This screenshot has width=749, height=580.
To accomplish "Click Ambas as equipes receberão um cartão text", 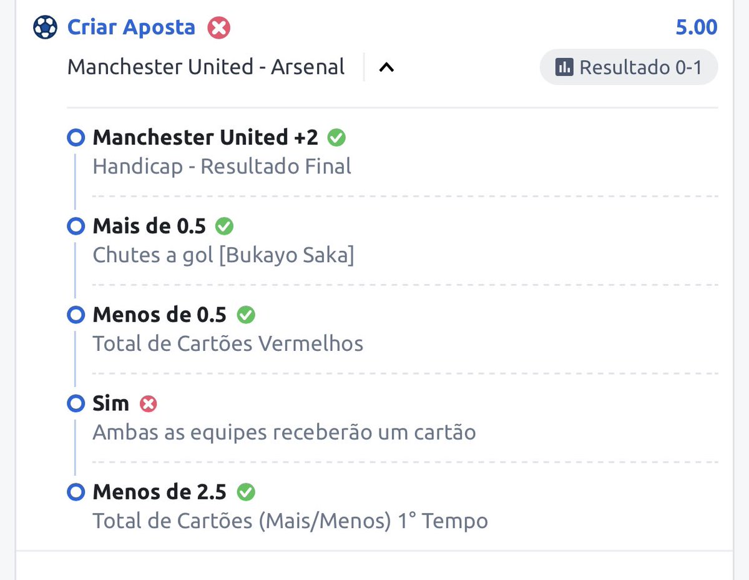I will click(x=284, y=432).
